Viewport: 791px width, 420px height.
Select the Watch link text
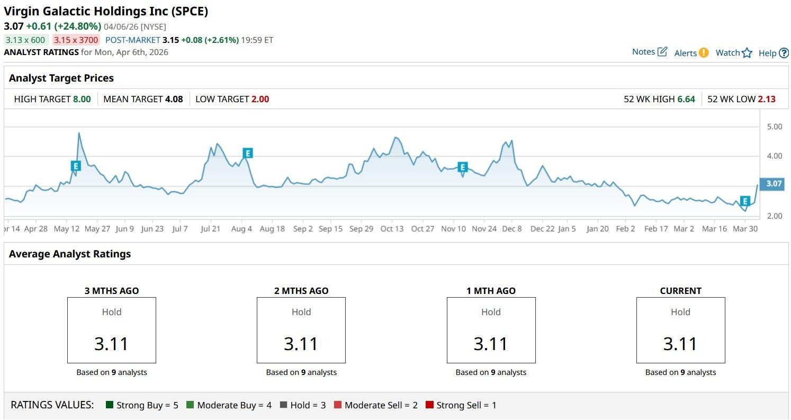727,52
